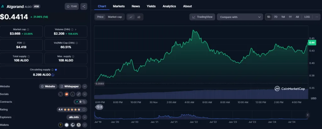Set chart range to 1M

[283, 17]
